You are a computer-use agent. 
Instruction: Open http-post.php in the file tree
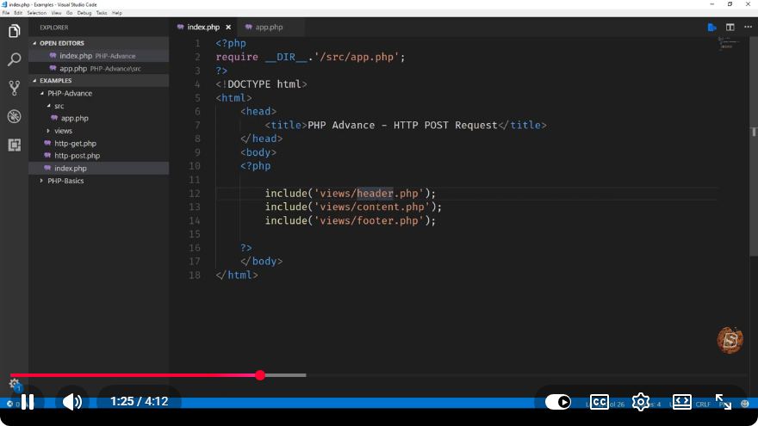77,156
